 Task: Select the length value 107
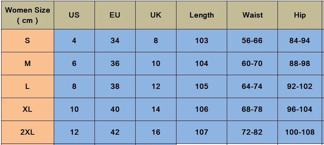point(202,132)
